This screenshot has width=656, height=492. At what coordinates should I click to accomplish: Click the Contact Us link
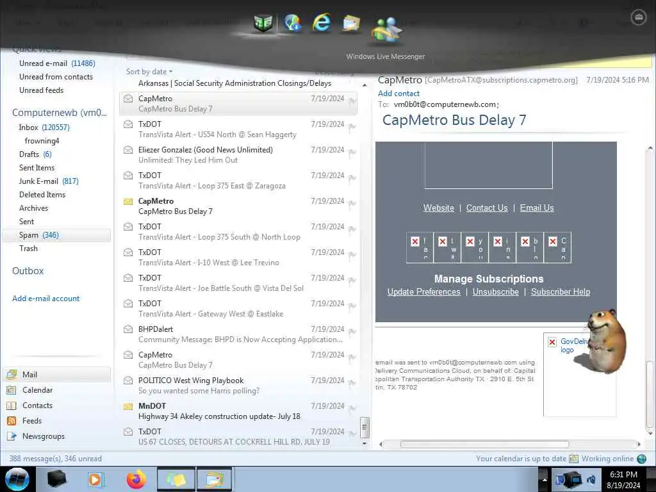coord(487,208)
